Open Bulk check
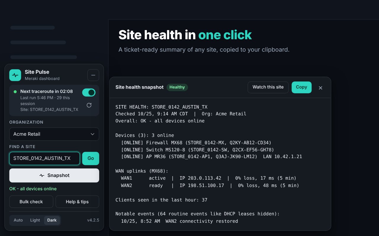 [31, 202]
